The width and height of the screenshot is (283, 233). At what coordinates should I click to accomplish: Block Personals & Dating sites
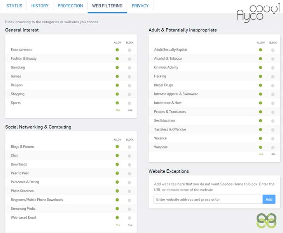(x=129, y=183)
